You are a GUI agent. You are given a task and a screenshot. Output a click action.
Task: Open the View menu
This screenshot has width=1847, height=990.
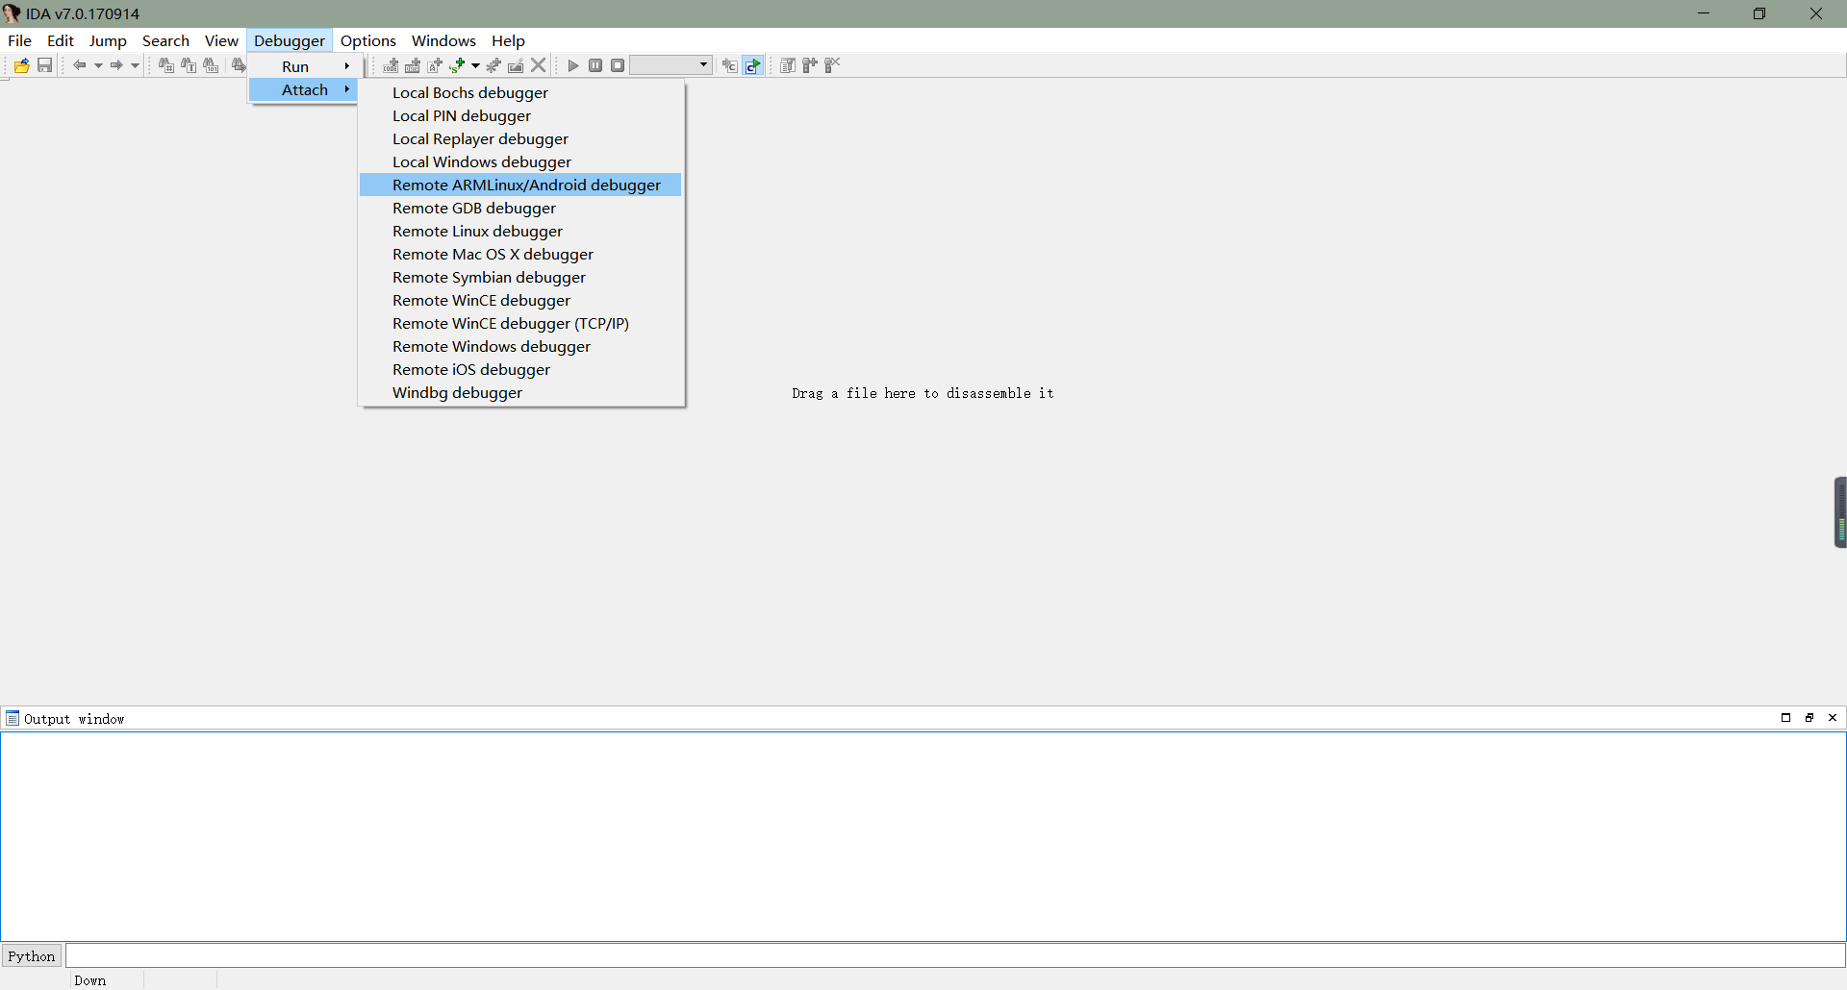[221, 40]
